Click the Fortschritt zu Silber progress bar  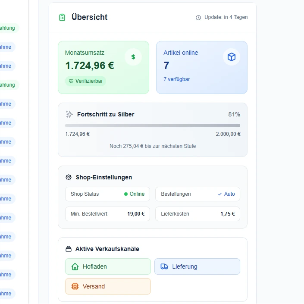tap(153, 125)
